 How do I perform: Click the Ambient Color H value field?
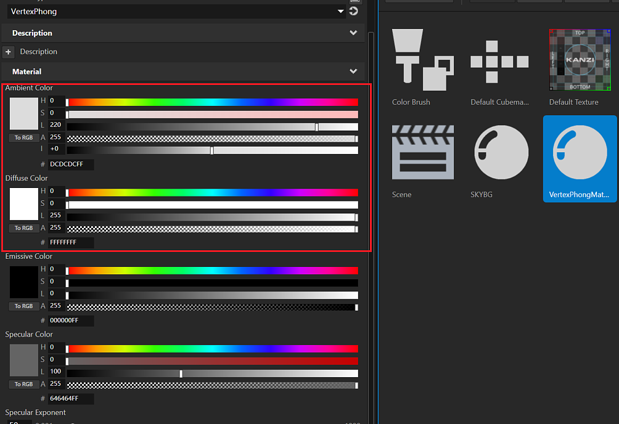pyautogui.click(x=57, y=100)
